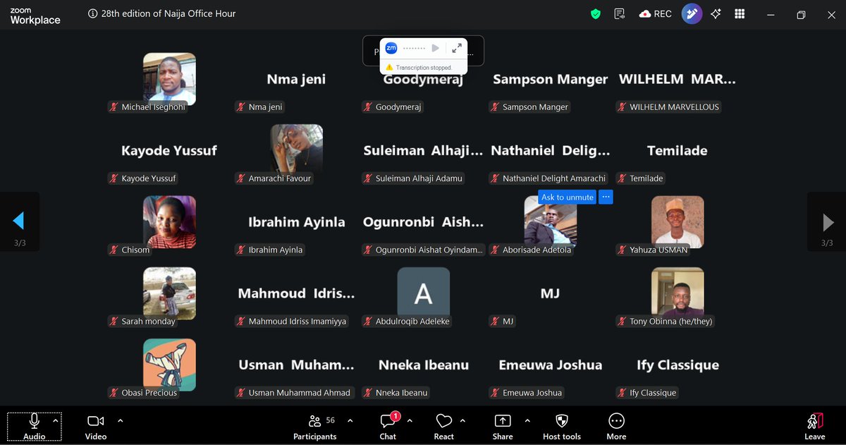Open the three-dot menu beside Ask to unmute

[606, 197]
